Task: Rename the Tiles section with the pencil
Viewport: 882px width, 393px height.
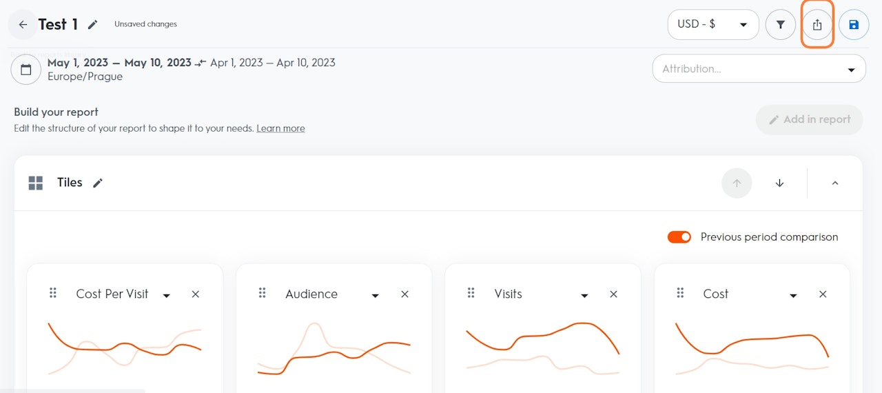Action: (x=98, y=183)
